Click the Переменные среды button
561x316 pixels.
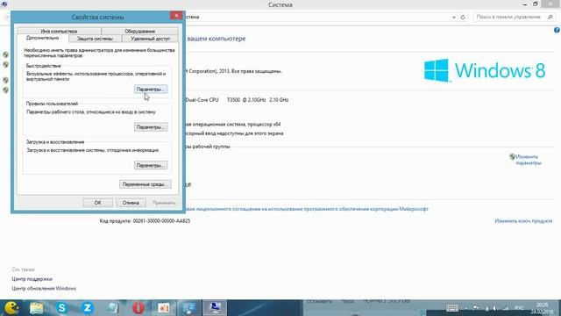[x=146, y=184]
